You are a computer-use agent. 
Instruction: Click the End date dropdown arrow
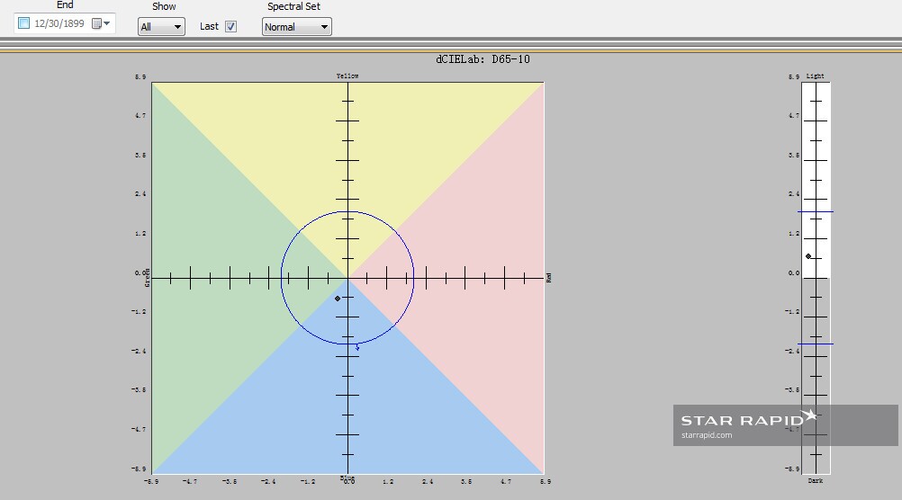coord(107,23)
